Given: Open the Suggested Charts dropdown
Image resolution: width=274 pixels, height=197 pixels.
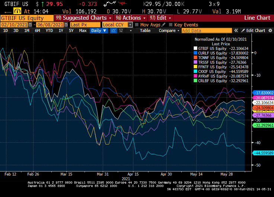Looking at the screenshot, I should coord(84,18).
